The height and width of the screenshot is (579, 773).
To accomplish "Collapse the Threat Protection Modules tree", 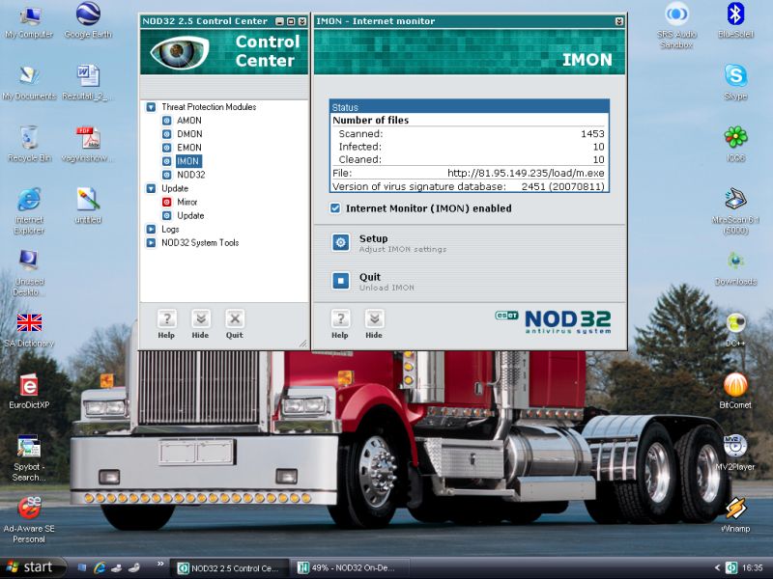I will click(151, 107).
